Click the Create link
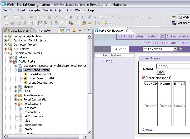This screenshot has height=139, width=190. 147,130
